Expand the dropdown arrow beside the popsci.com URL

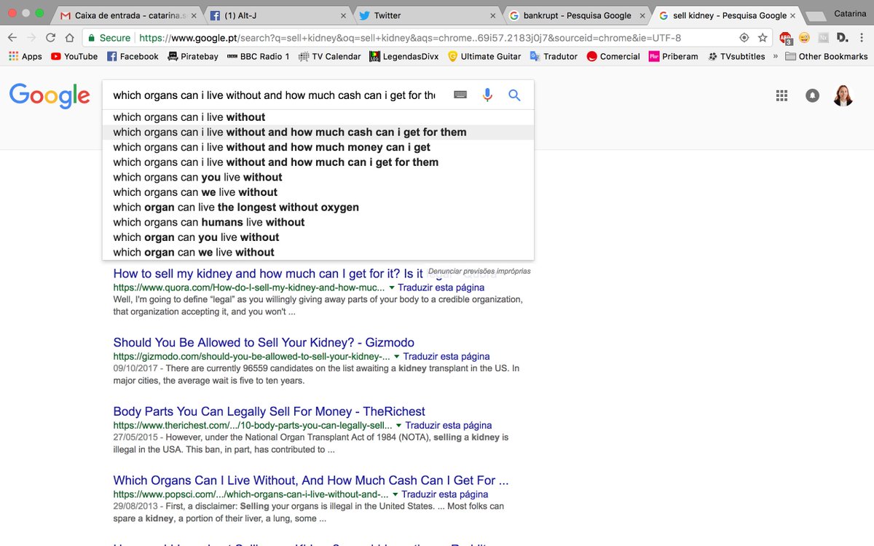395,494
